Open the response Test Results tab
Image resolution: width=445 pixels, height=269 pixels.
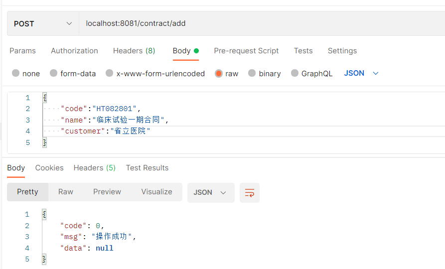coord(147,168)
